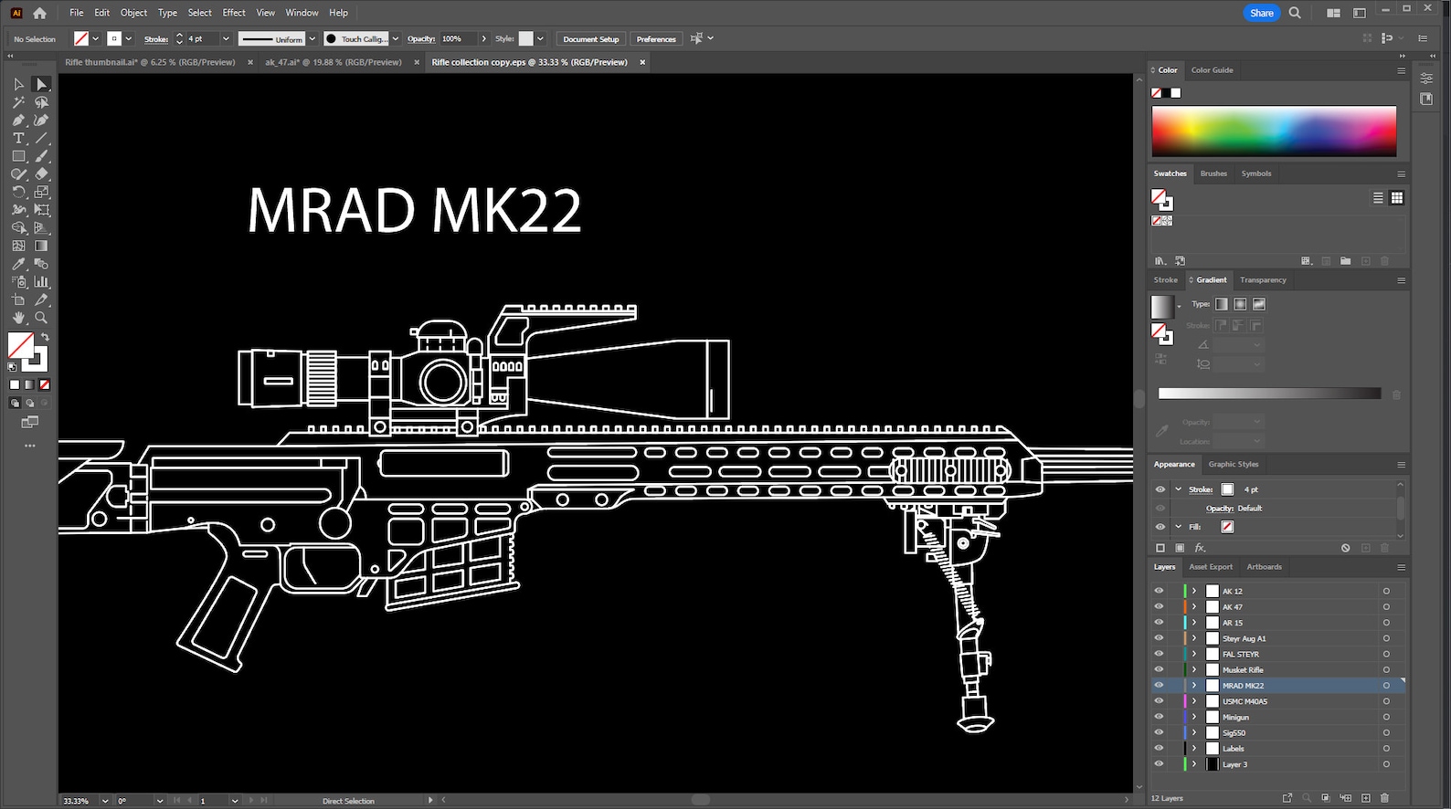This screenshot has width=1451, height=809.
Task: Switch to ak_47.ai document tab
Action: point(334,62)
